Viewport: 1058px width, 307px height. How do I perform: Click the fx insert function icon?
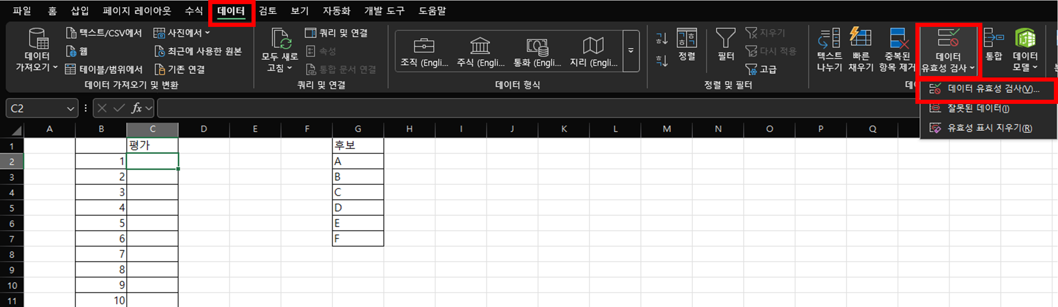[136, 108]
